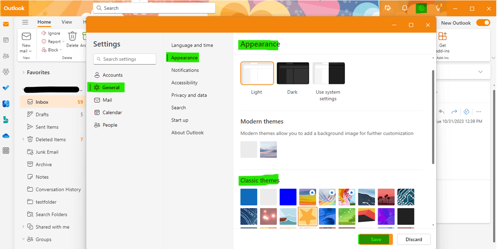
Task: Open Accounts settings category
Action: coord(108,75)
